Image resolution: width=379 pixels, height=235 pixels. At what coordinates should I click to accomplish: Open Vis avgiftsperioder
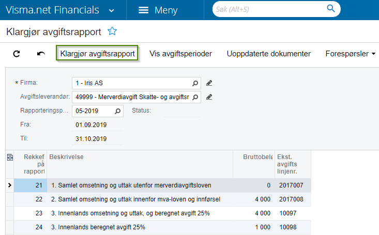(x=180, y=54)
